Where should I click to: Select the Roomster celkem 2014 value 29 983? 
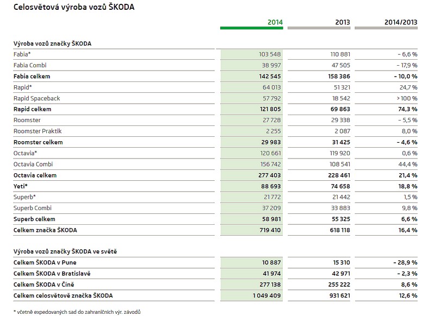click(x=271, y=142)
